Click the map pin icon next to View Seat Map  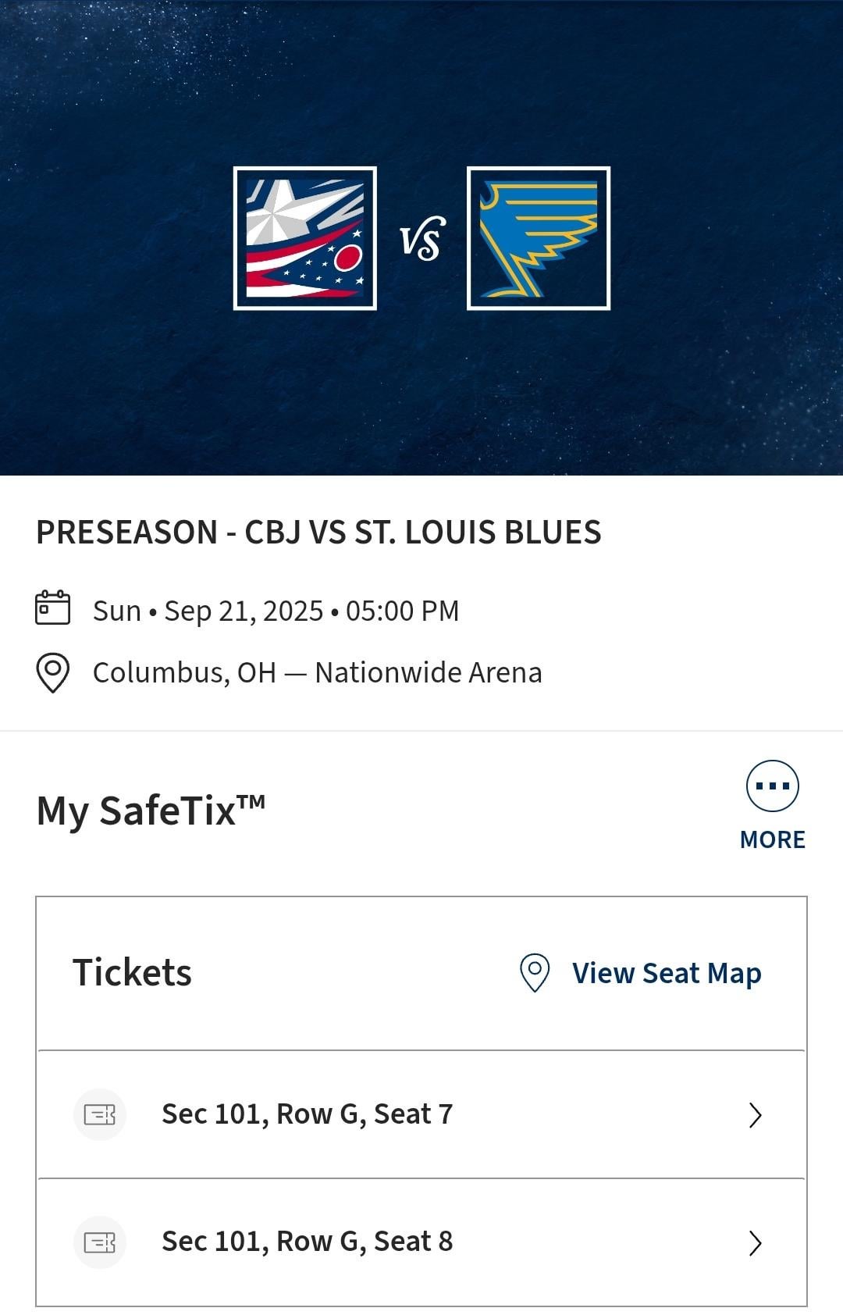click(535, 973)
